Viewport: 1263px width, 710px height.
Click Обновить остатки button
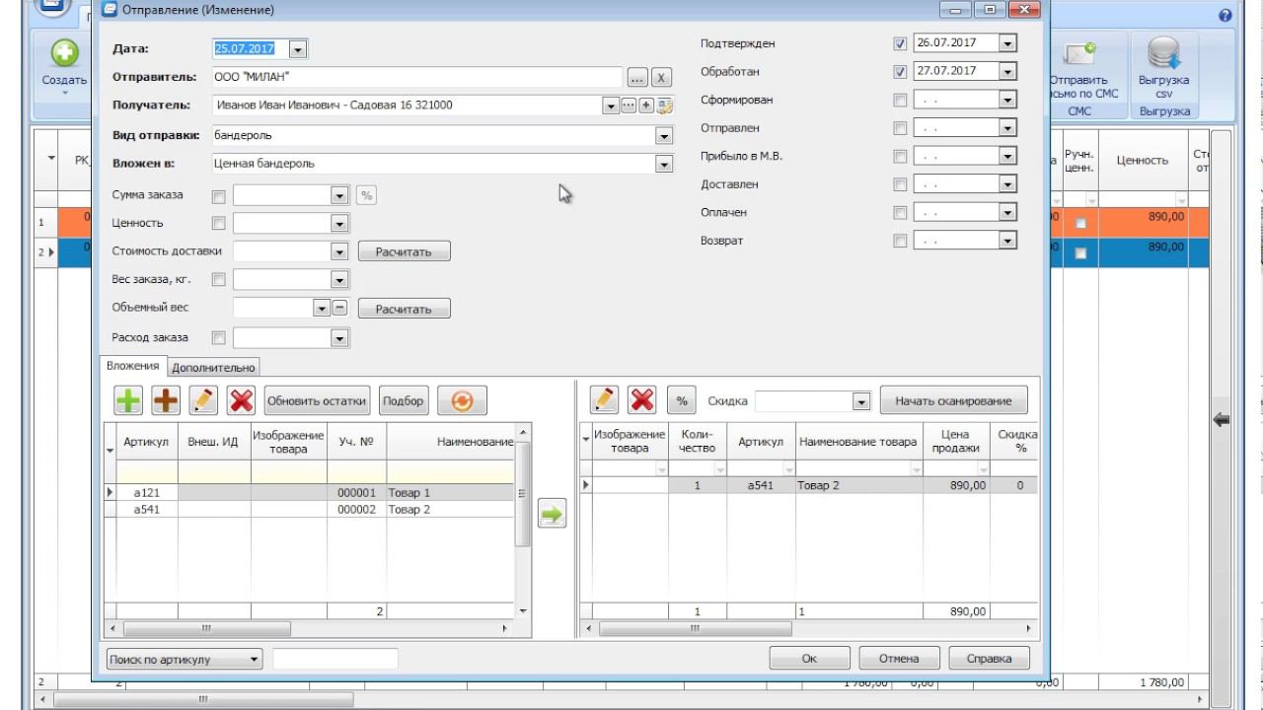point(317,401)
